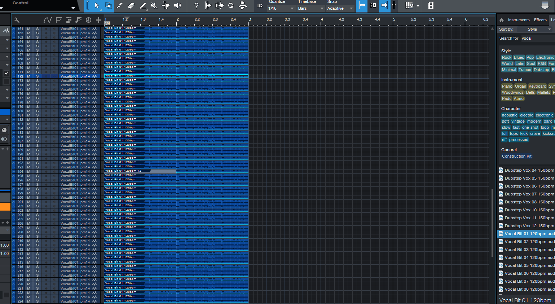Screen dimensions: 555x304
Task: Select Vocal Bit 02 120bpm file
Action: coord(527,242)
